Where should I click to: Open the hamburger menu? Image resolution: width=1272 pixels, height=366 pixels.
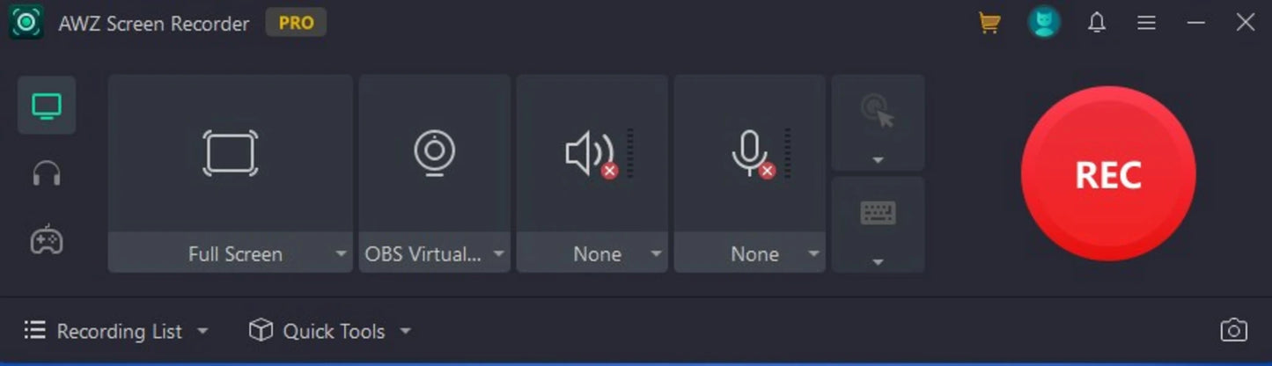pos(1146,23)
